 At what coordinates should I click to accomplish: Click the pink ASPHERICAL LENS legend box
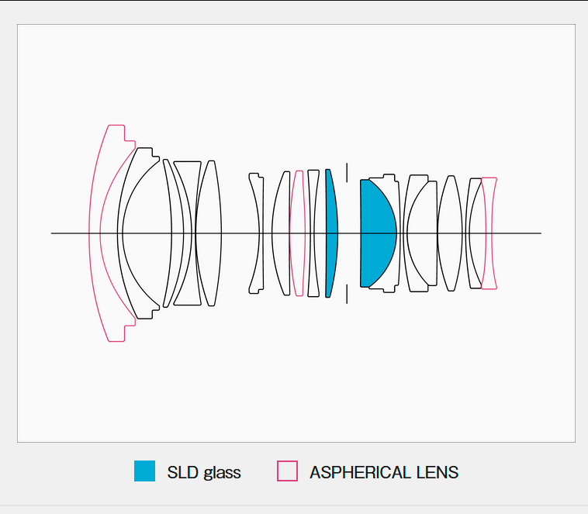287,471
